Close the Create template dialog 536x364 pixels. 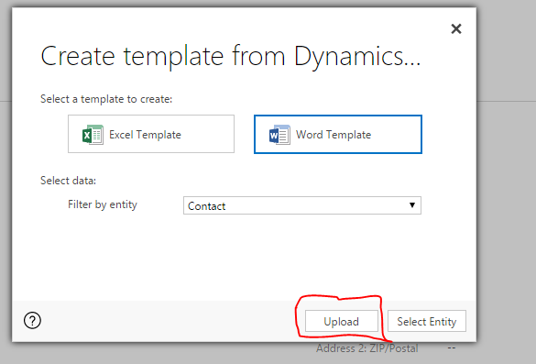tap(456, 28)
